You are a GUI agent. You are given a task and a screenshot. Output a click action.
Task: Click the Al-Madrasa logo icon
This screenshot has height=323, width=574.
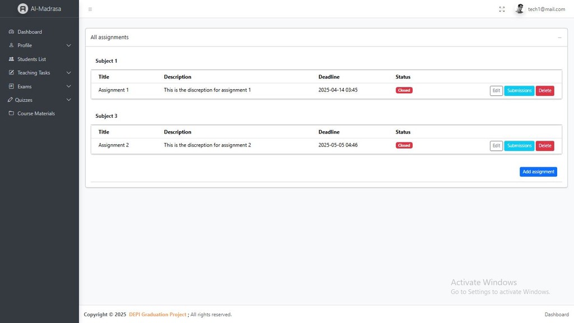pyautogui.click(x=22, y=9)
